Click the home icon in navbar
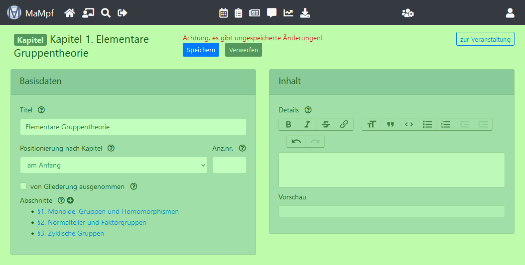This screenshot has width=525, height=265. (x=70, y=13)
